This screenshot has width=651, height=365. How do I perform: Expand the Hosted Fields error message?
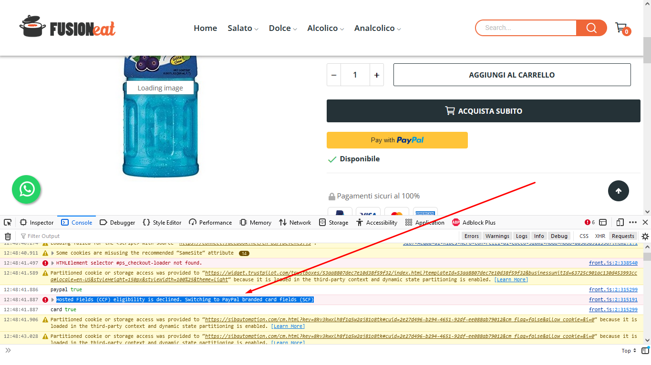pyautogui.click(x=53, y=300)
